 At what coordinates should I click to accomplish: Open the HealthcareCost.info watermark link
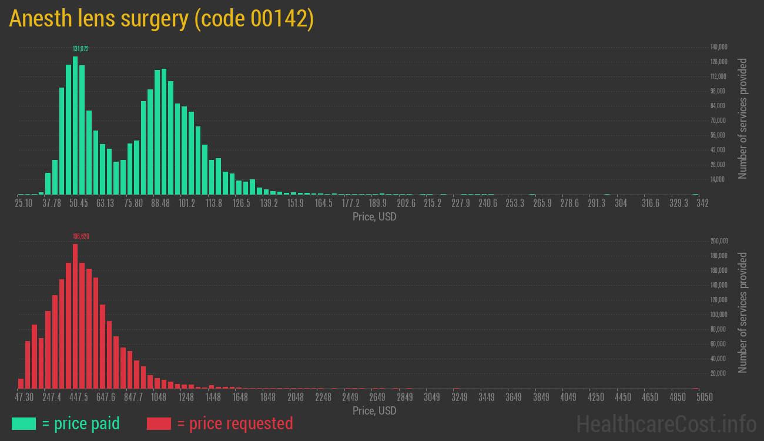click(x=666, y=423)
